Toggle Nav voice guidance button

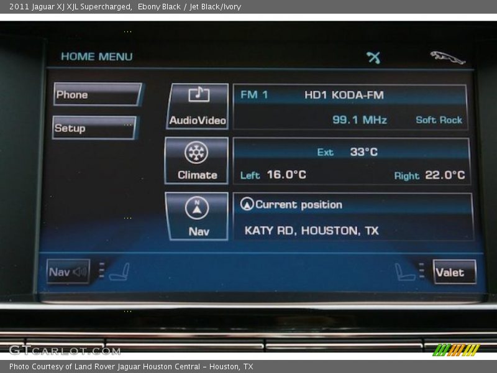pos(68,272)
